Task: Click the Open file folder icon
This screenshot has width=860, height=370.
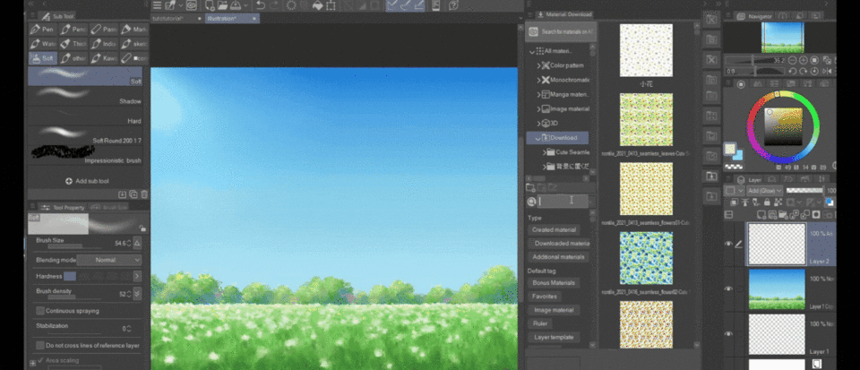Action: coord(222,5)
